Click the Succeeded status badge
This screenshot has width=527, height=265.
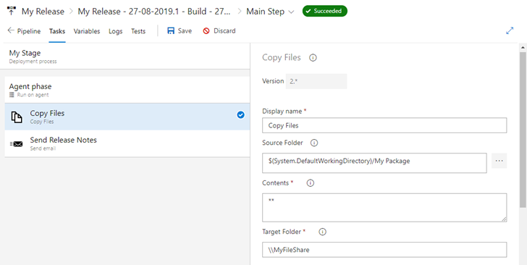point(324,11)
